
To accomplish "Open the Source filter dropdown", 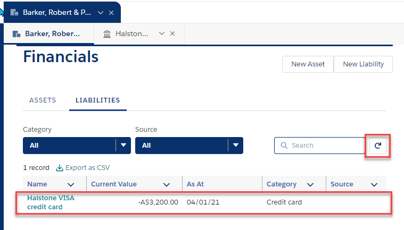I will point(189,146).
